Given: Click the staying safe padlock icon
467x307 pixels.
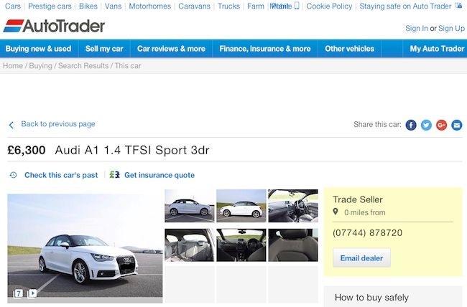Looking at the screenshot, I should [458, 5].
